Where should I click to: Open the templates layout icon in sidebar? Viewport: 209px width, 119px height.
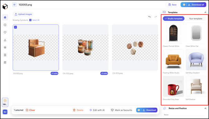(x=5, y=62)
